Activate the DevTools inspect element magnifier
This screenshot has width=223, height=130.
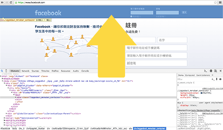click(2, 71)
